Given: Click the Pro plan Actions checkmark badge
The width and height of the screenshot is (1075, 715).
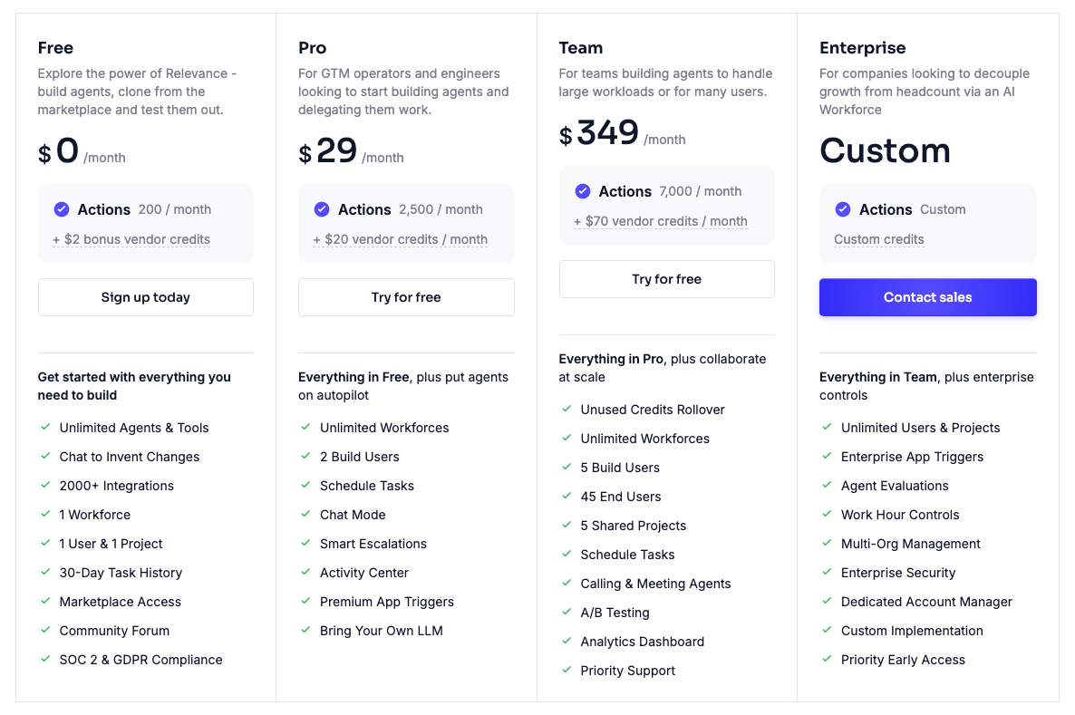Looking at the screenshot, I should [x=322, y=209].
